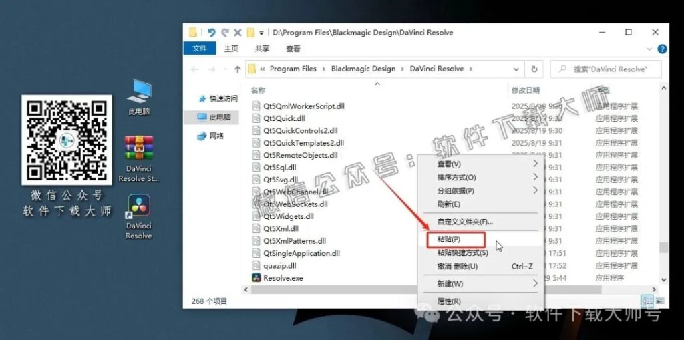Select Qt5Sql.dll file
Viewport: 684px width, 340px height.
280,167
